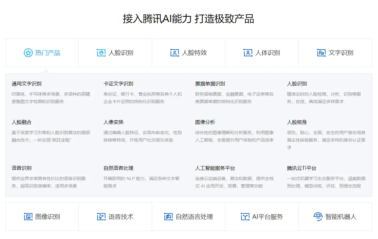Viewport: 378px width, 239px height.
Task: Click the 腾讯云TI平台 product title
Action: pyautogui.click(x=303, y=168)
